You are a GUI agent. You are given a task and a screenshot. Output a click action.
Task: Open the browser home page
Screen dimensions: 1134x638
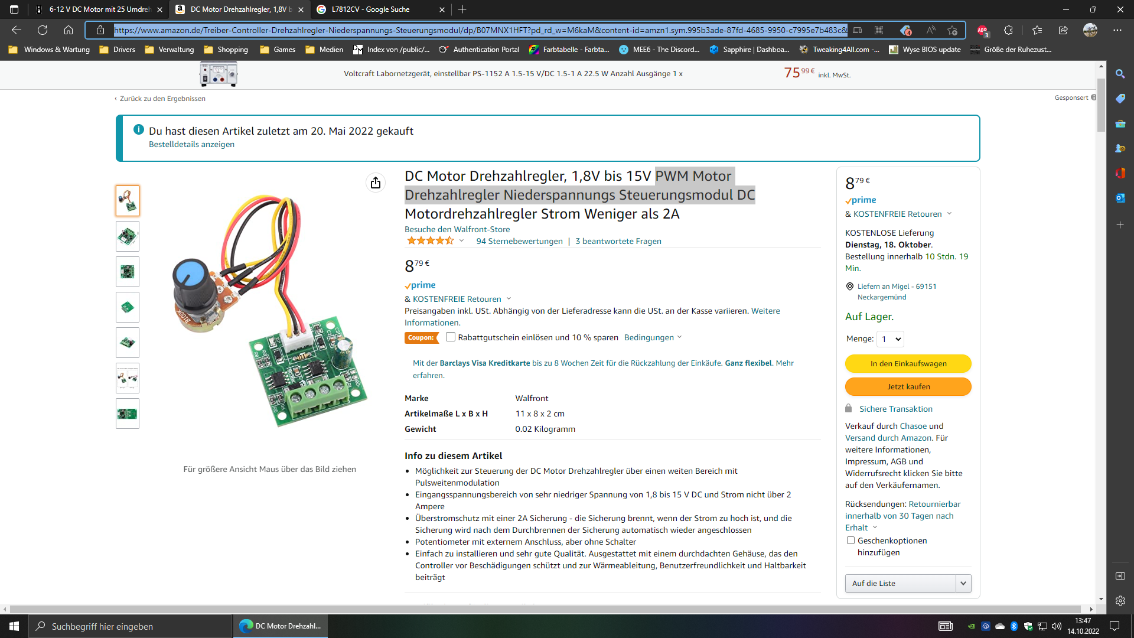[69, 30]
